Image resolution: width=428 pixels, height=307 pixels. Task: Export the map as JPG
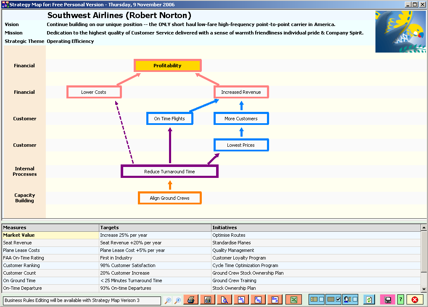(241, 300)
